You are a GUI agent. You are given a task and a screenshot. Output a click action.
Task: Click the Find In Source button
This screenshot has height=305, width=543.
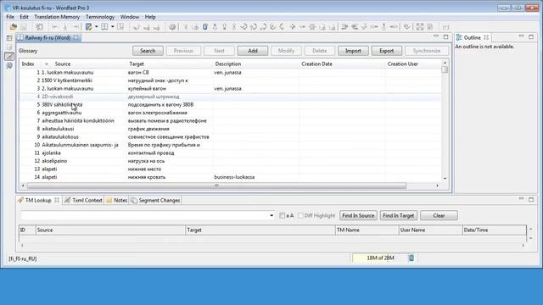[x=358, y=215]
